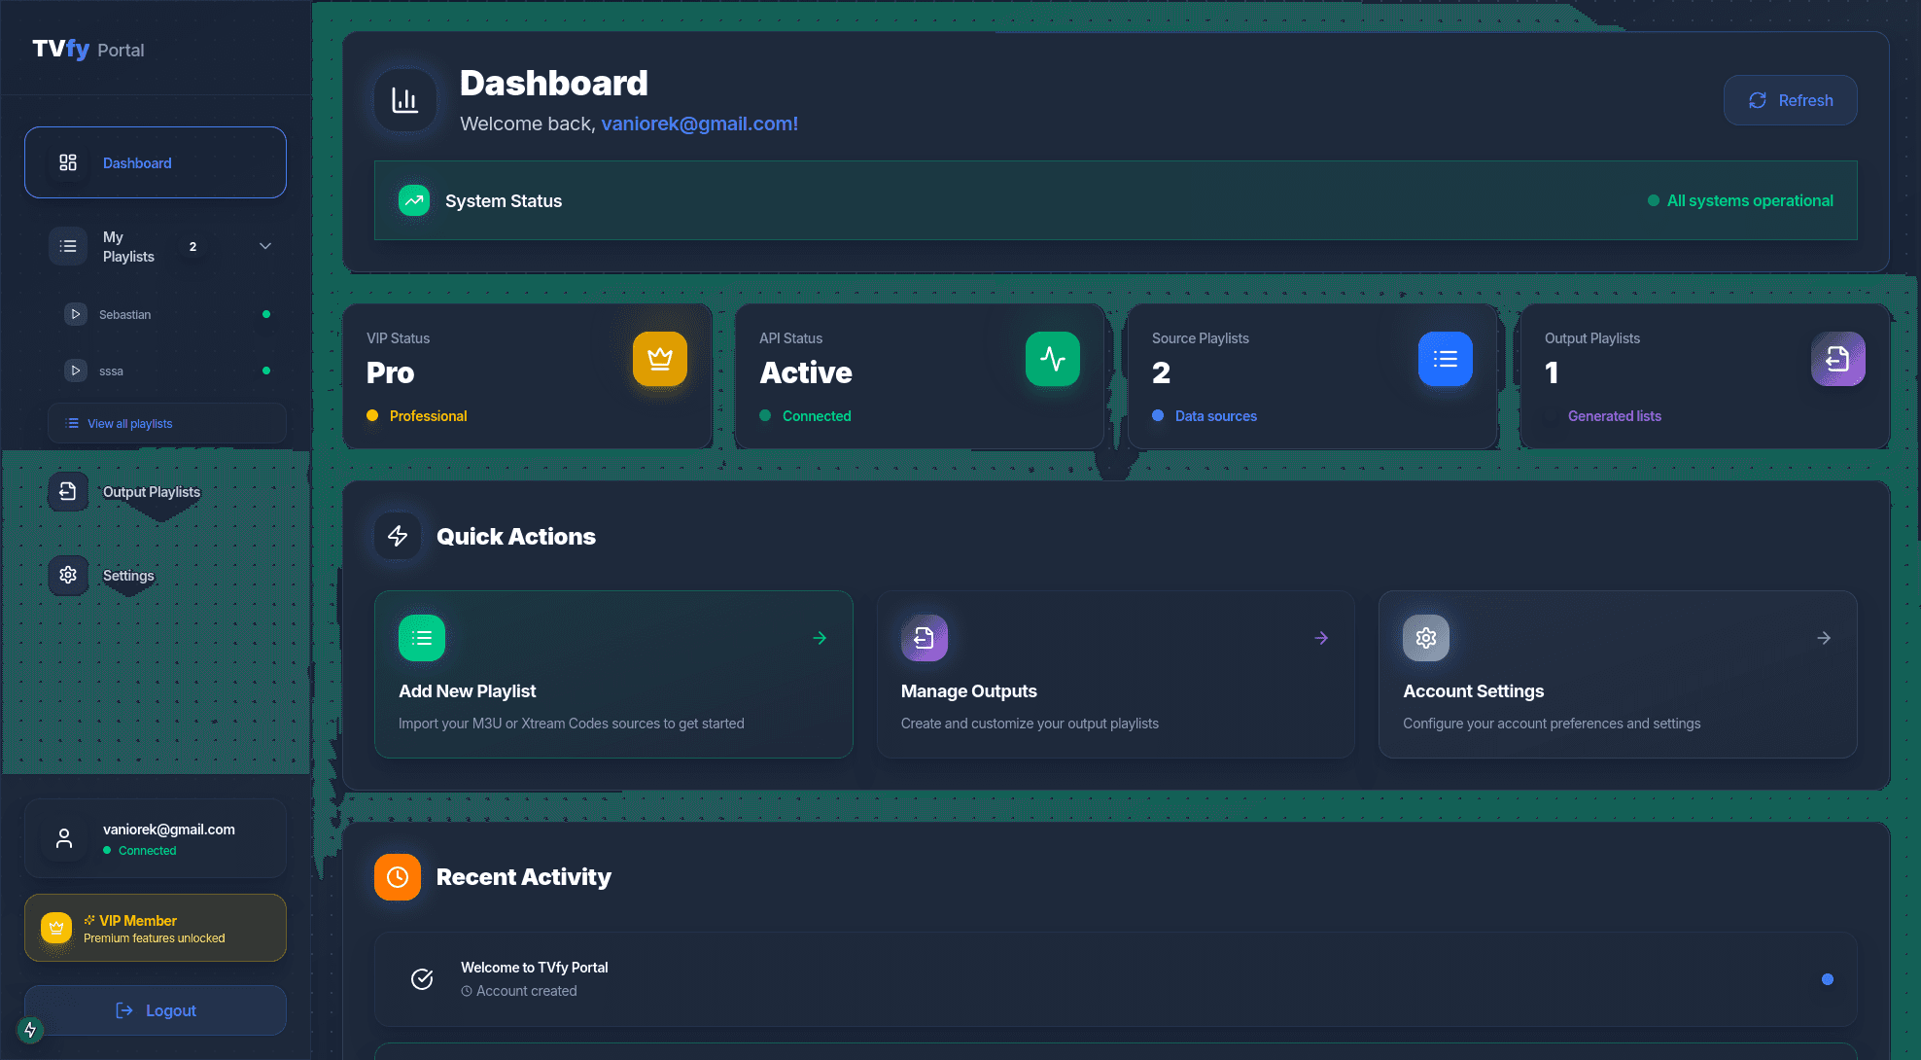This screenshot has height=1060, width=1921.
Task: Click the VIP Member banner text
Action: click(x=138, y=921)
